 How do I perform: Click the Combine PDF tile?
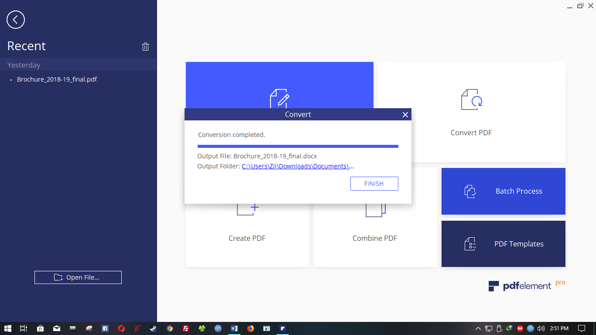pyautogui.click(x=375, y=236)
